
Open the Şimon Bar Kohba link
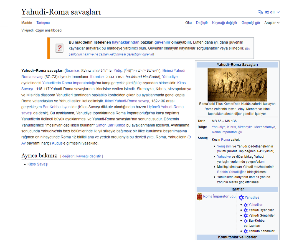pyautogui.click(x=110, y=125)
